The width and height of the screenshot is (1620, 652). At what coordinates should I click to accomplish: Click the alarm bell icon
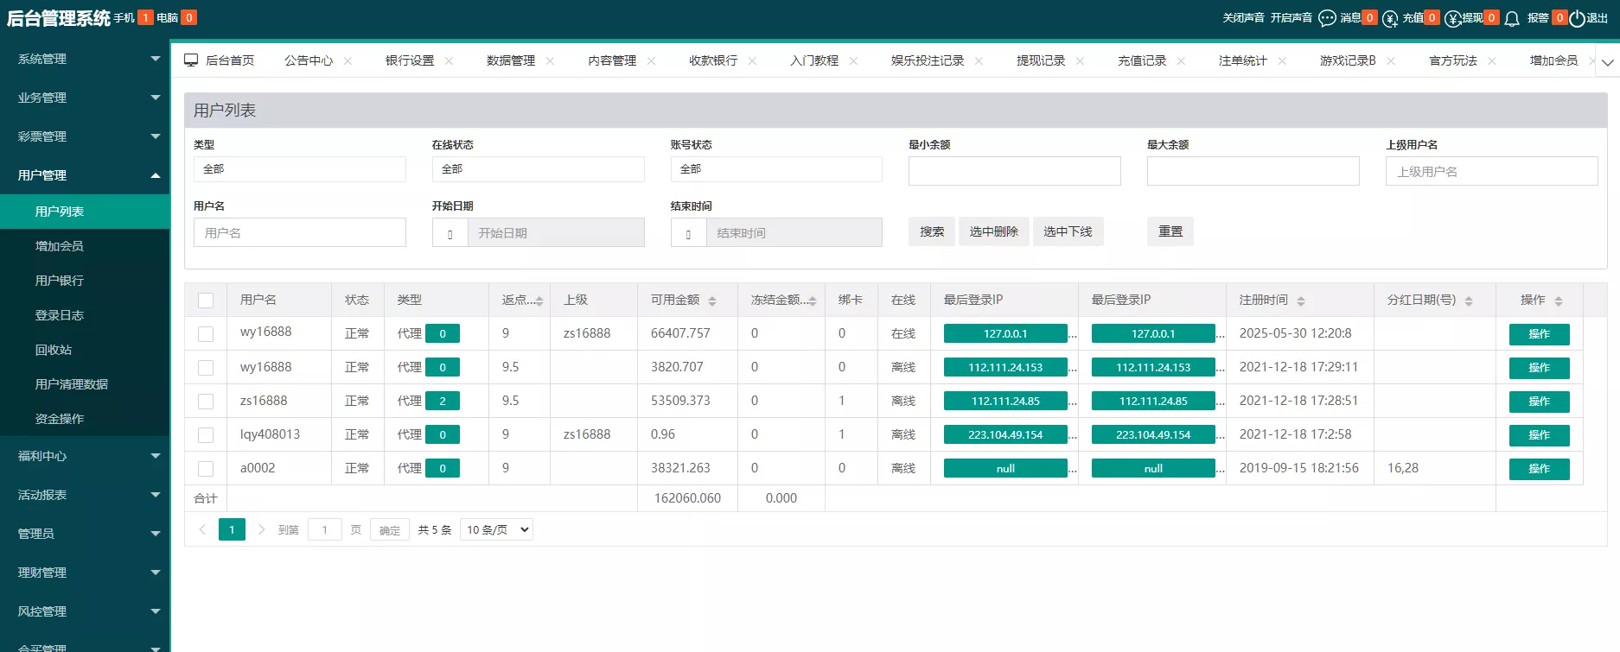point(1512,18)
